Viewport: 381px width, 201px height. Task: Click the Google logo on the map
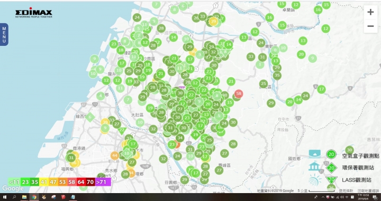coord(13,188)
